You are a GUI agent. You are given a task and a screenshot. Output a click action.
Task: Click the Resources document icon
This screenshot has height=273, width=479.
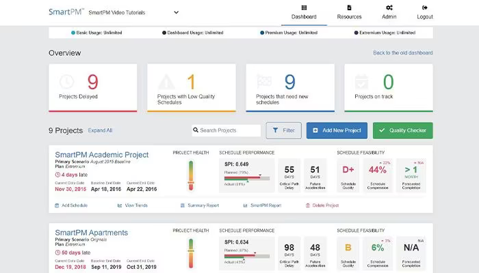(x=349, y=8)
